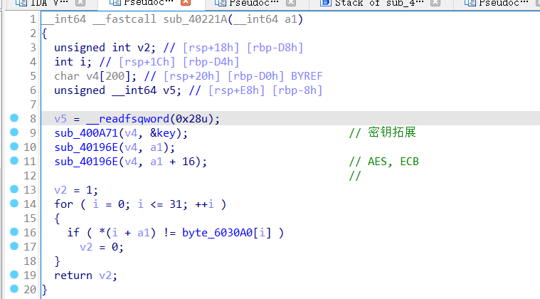This screenshot has width=540, height=299.
Task: Select sub_40196E call on line 11
Action: tap(86, 162)
